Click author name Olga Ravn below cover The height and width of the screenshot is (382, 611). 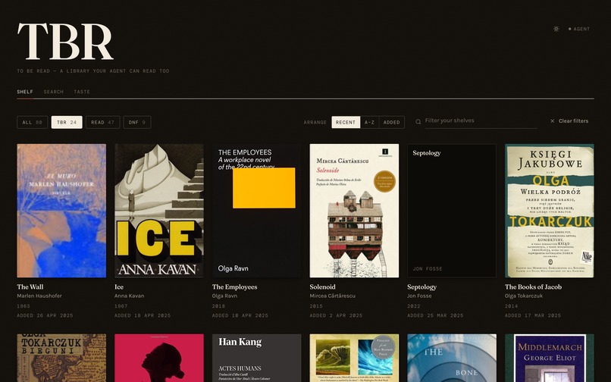[225, 296]
